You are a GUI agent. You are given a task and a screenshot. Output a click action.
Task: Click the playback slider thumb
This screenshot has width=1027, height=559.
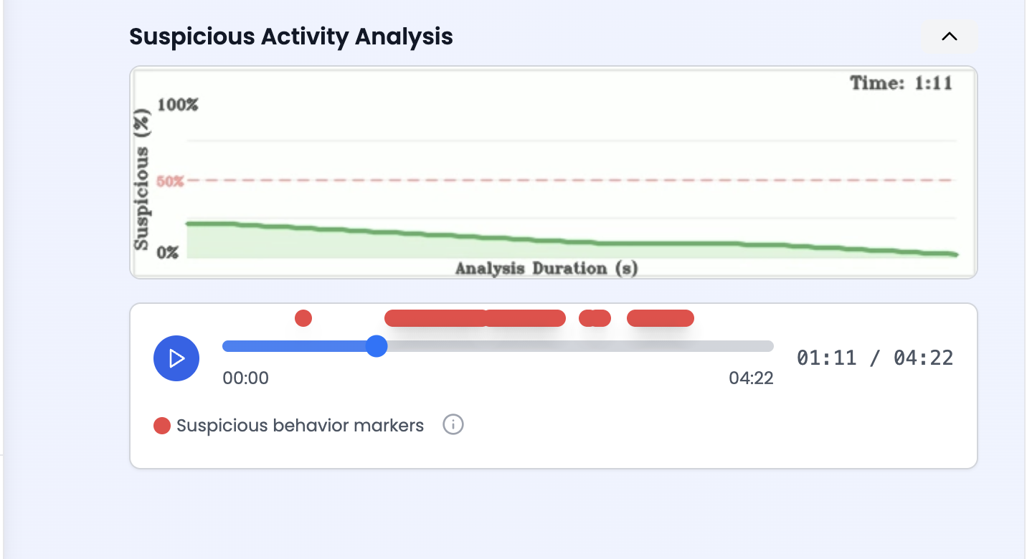click(376, 346)
